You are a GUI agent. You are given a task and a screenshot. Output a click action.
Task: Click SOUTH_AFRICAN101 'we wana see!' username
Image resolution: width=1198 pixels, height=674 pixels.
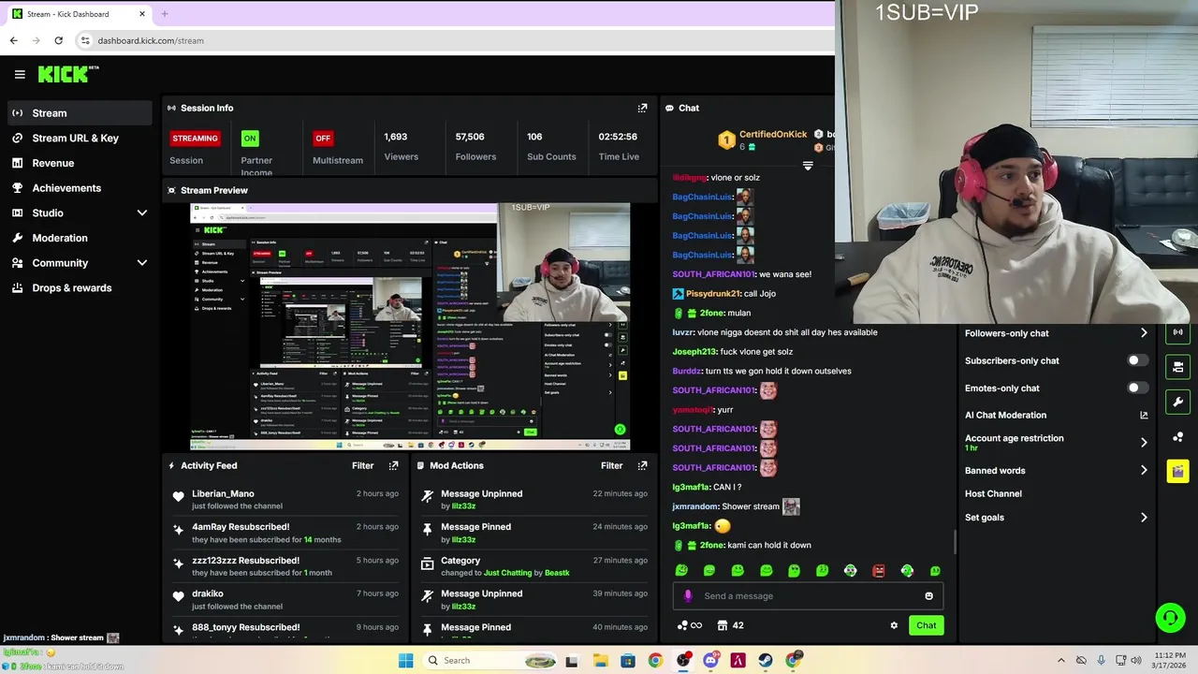tap(713, 274)
